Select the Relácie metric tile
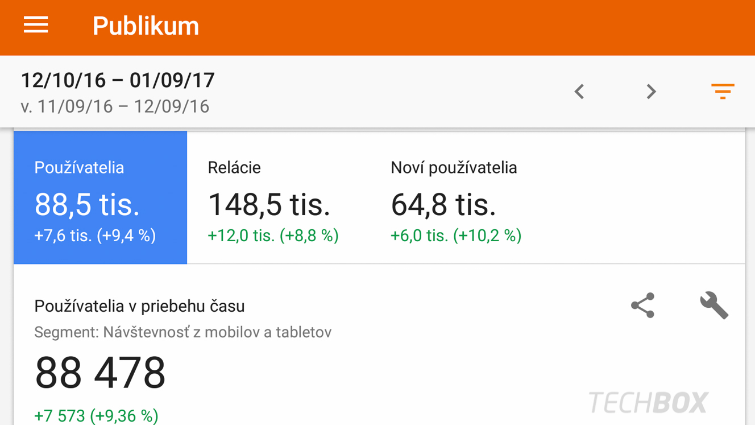The image size is (755, 425). [x=278, y=197]
